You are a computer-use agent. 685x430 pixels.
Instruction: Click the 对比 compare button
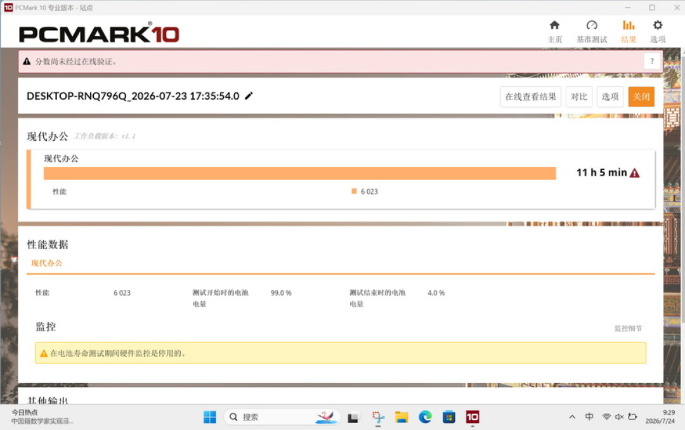[x=579, y=96]
